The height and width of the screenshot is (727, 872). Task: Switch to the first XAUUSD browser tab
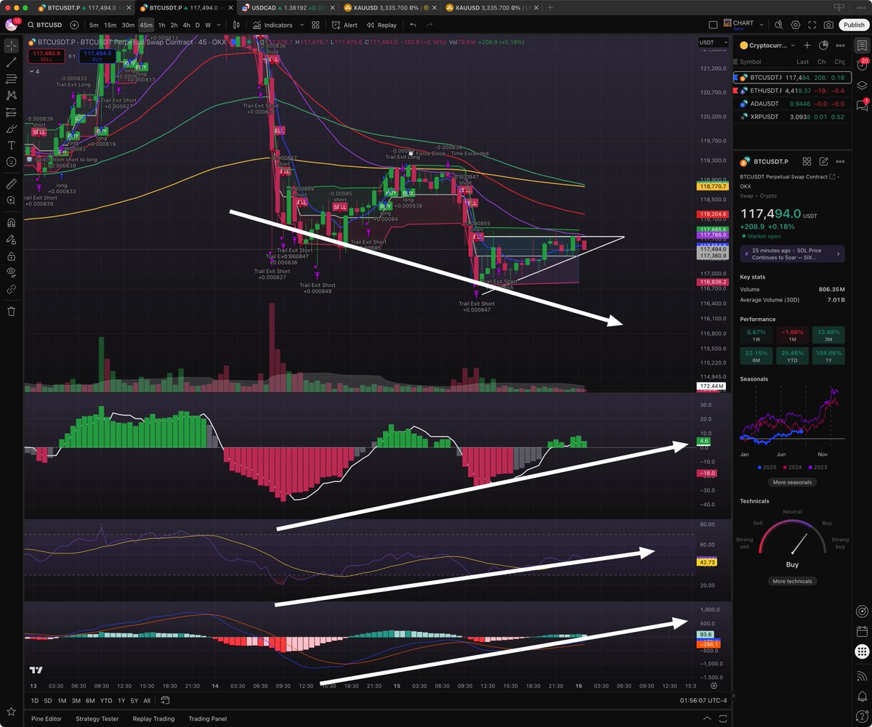391,7
